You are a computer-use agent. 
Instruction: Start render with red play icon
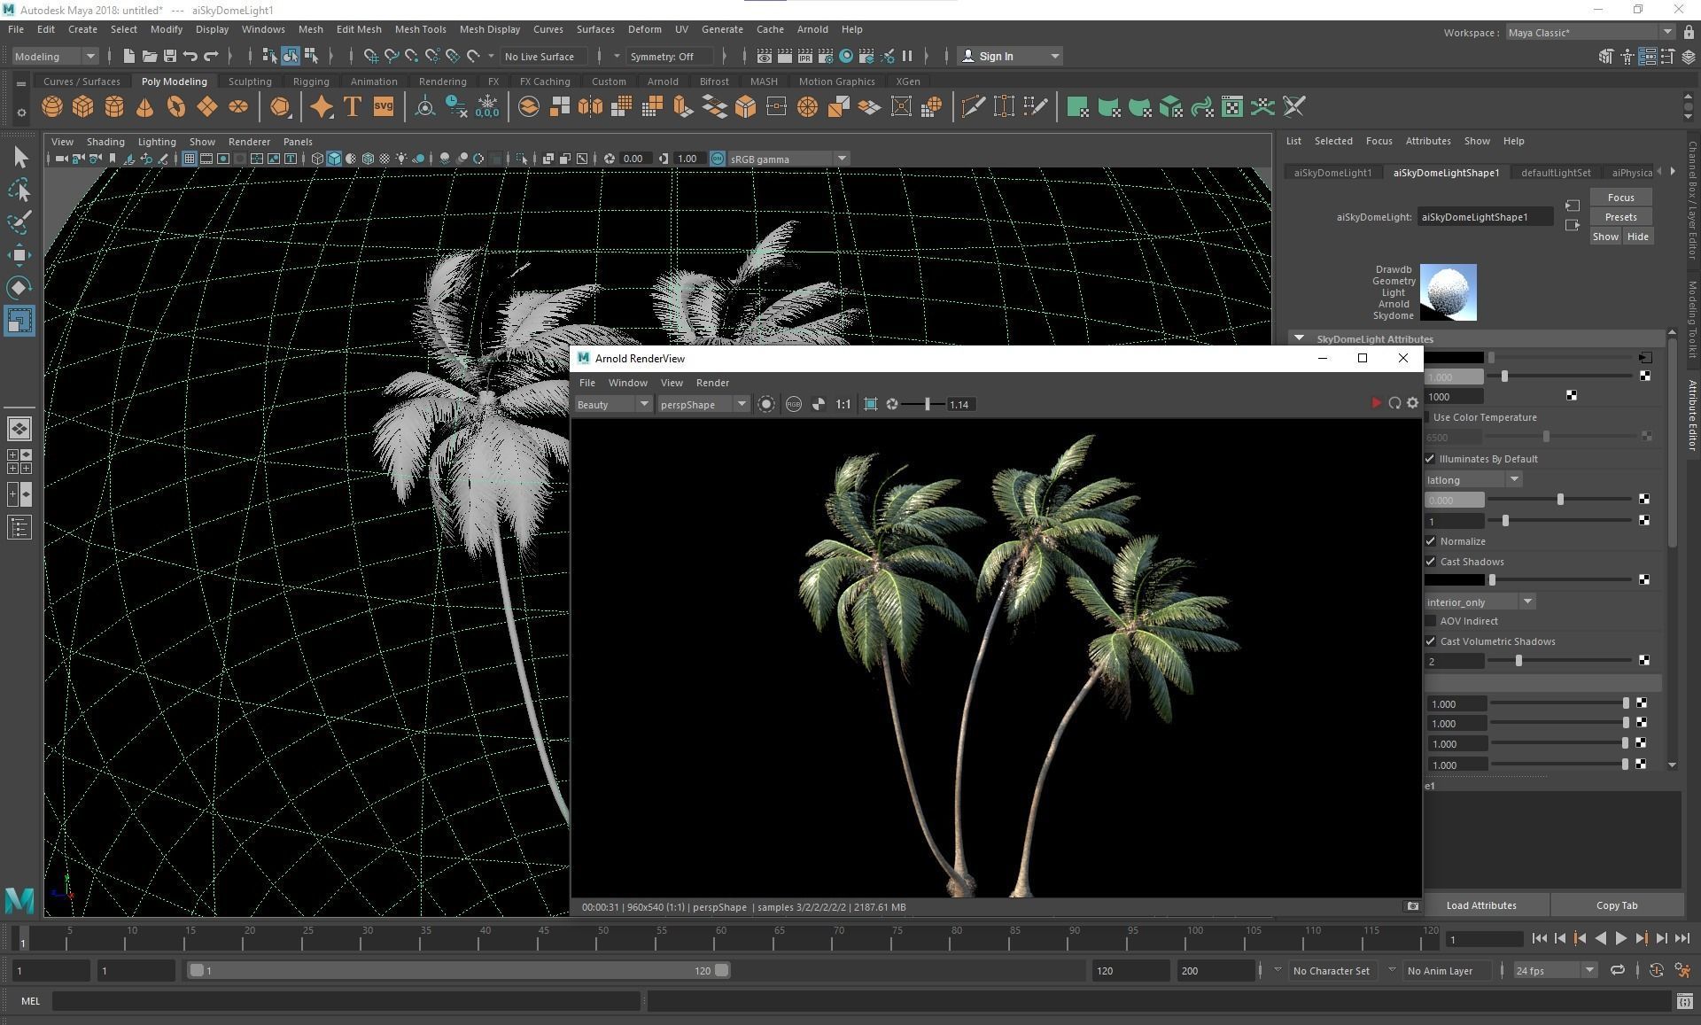pos(1376,403)
